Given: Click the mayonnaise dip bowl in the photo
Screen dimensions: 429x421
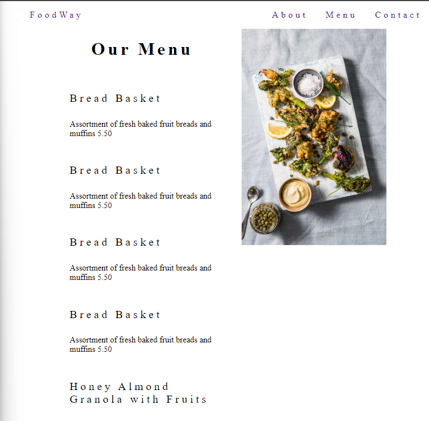Looking at the screenshot, I should [x=295, y=194].
